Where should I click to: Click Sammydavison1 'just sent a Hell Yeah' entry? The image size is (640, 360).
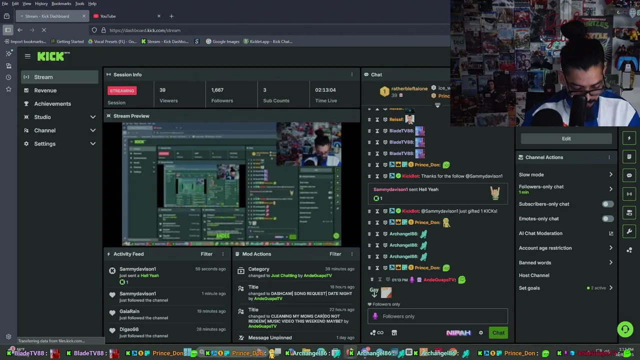[167, 275]
